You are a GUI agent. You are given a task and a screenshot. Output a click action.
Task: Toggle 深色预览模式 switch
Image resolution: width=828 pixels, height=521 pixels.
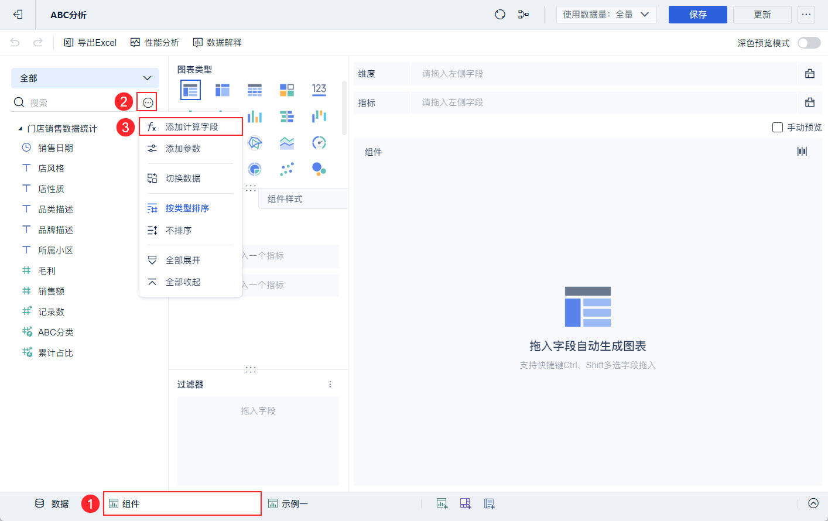(x=809, y=43)
